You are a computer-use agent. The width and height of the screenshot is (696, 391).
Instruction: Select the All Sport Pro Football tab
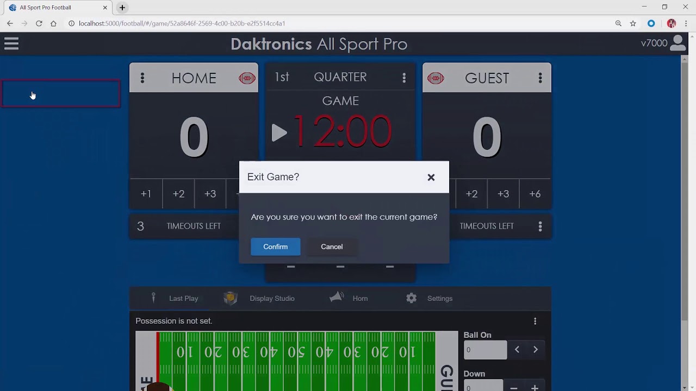click(57, 8)
